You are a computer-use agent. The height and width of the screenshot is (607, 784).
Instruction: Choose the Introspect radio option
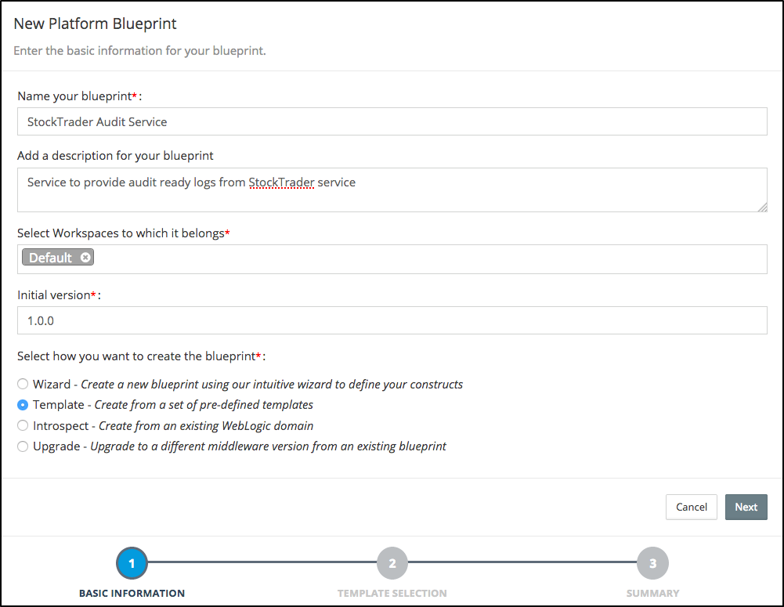click(23, 426)
